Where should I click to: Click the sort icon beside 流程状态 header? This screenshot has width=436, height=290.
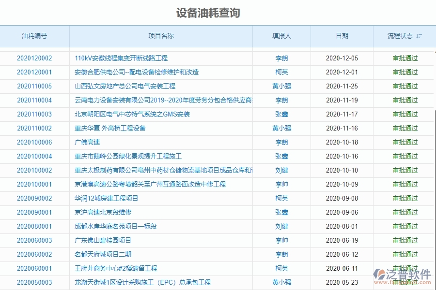(x=418, y=36)
